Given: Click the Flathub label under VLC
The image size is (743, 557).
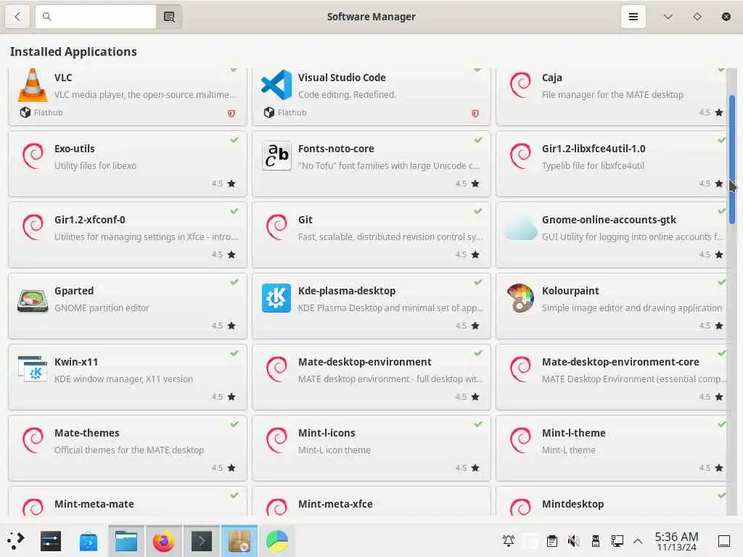Looking at the screenshot, I should 49,112.
